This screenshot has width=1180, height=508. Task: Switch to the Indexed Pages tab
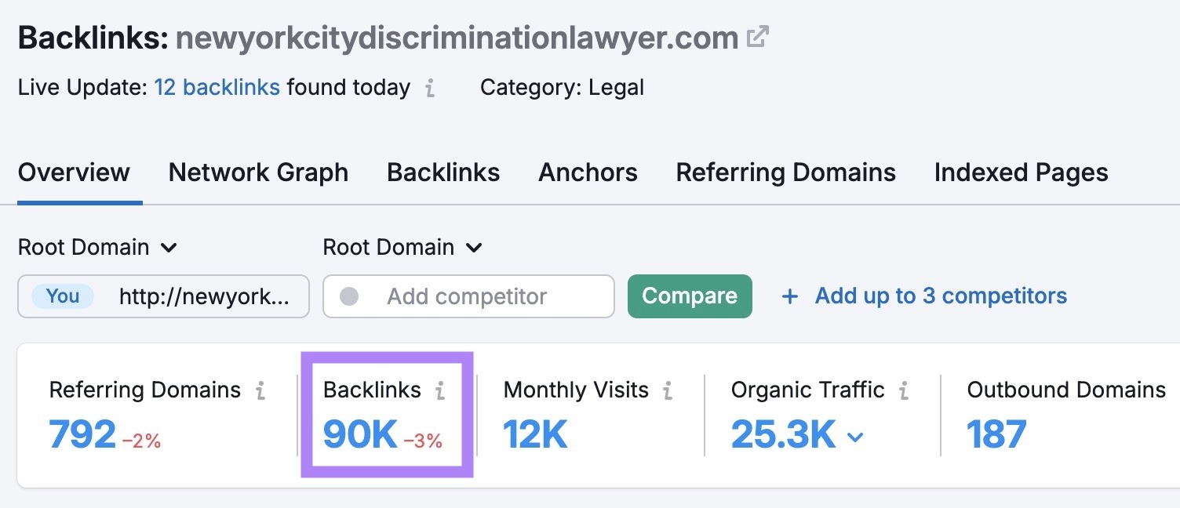click(x=1020, y=172)
